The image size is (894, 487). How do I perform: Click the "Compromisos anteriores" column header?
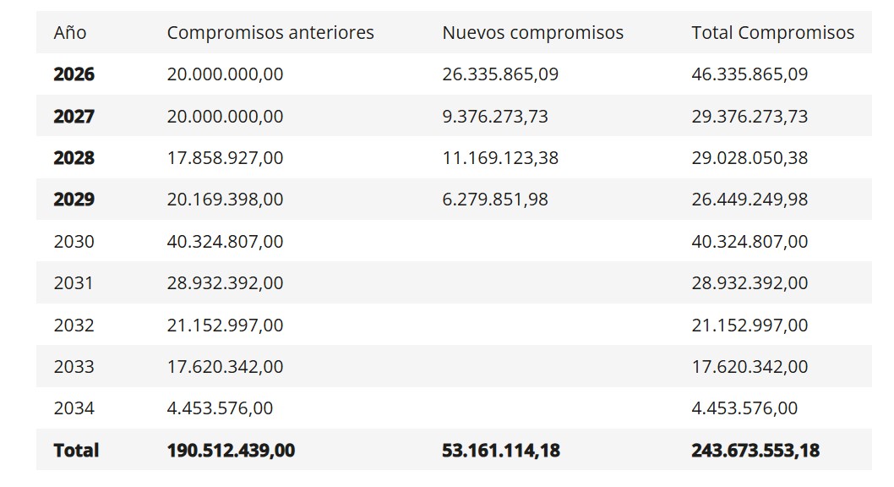[270, 33]
